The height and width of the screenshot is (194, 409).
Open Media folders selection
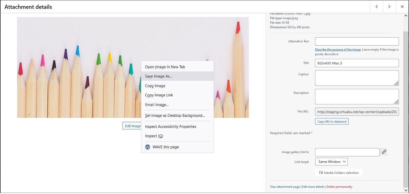pyautogui.click(x=339, y=173)
